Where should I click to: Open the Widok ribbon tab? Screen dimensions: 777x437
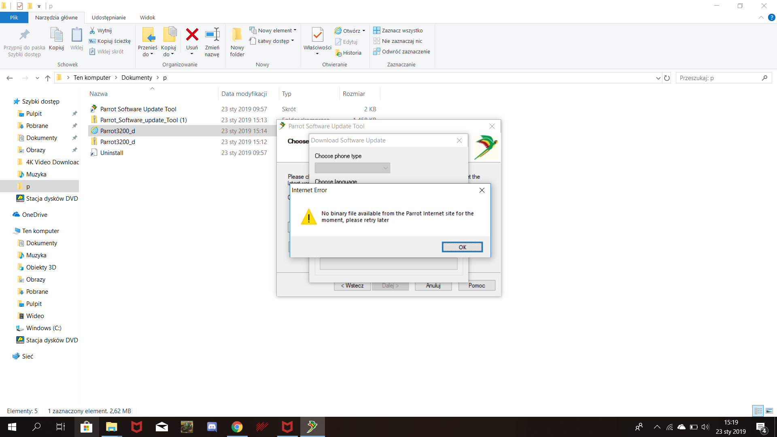[x=147, y=17]
